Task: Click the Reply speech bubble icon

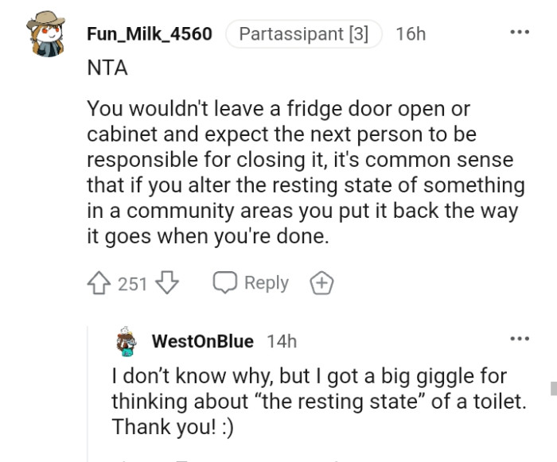Action: (225, 283)
